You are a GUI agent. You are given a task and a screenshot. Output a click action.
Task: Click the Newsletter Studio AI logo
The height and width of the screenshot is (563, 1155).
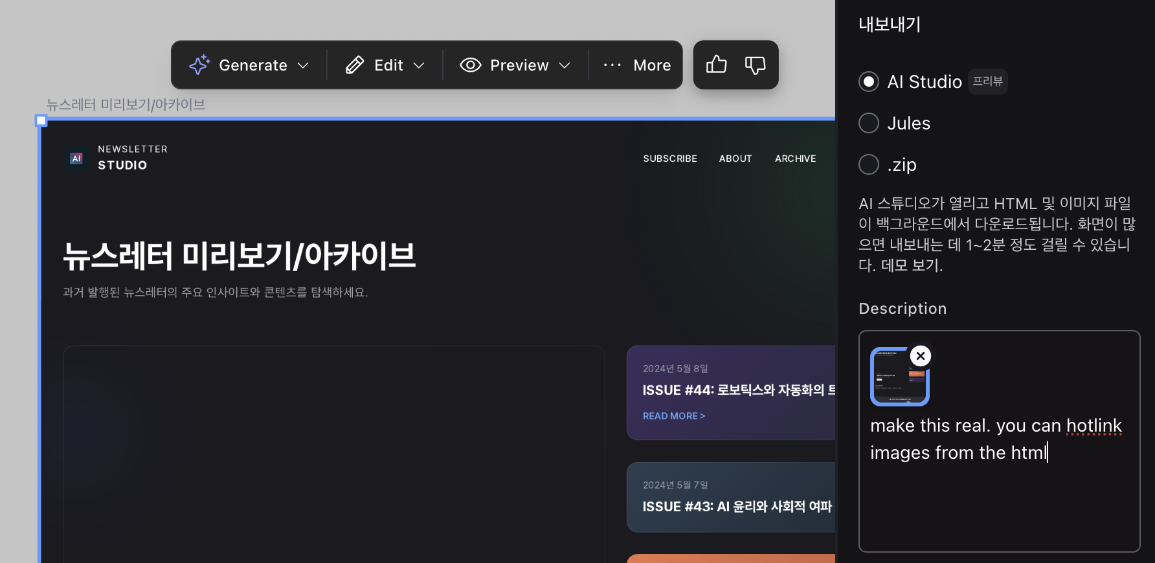coord(76,158)
